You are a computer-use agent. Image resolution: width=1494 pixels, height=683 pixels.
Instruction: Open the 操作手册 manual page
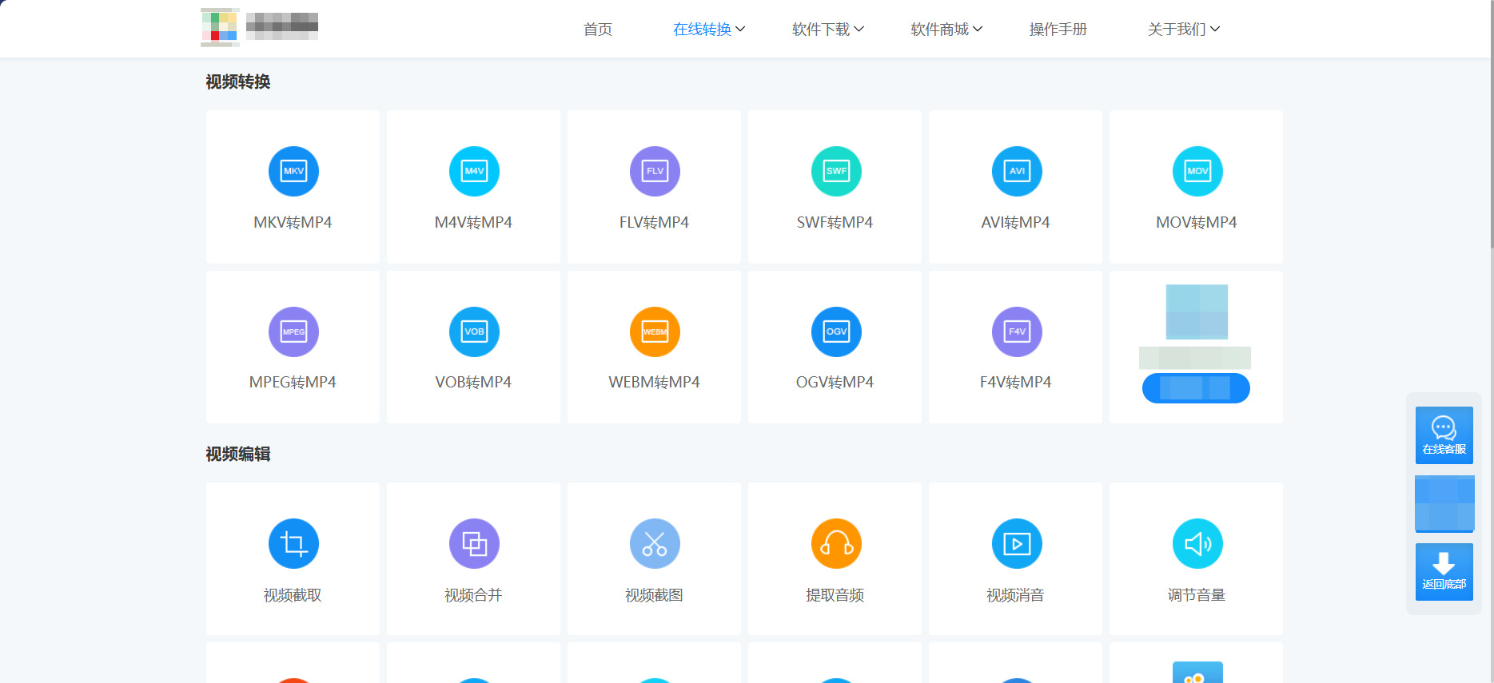[x=1058, y=30]
